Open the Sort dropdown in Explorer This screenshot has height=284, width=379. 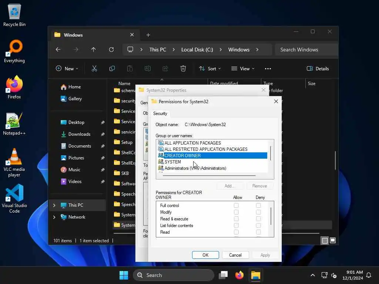[210, 68]
